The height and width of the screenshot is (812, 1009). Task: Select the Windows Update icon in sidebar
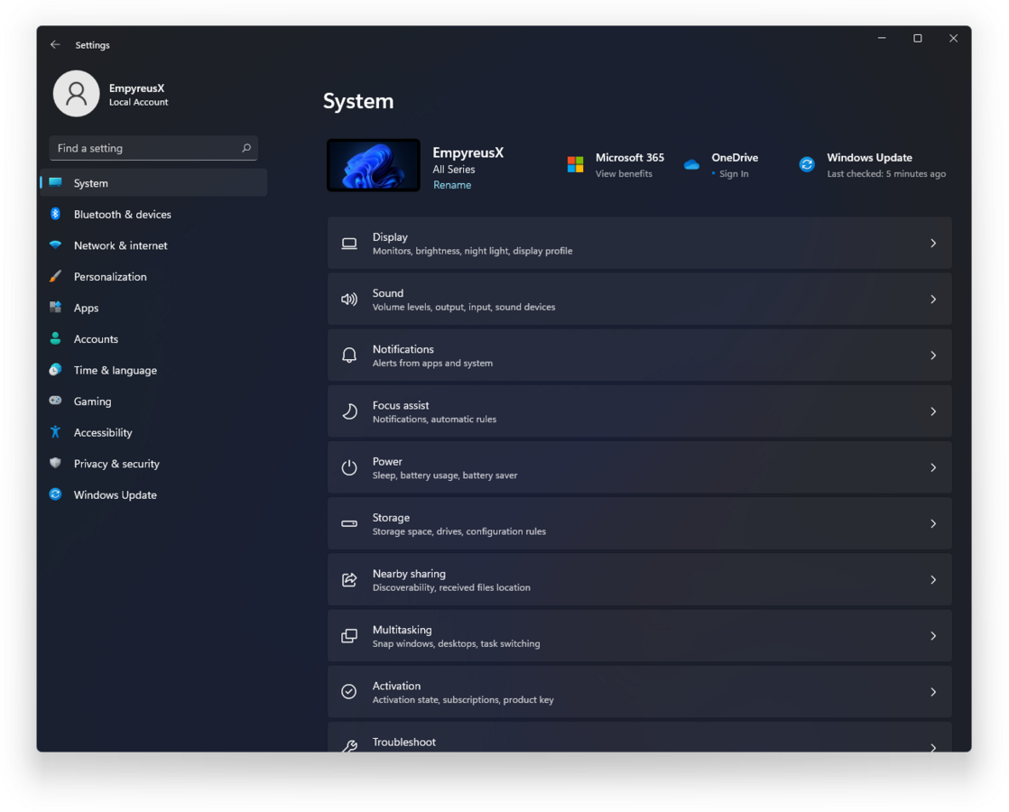(55, 494)
